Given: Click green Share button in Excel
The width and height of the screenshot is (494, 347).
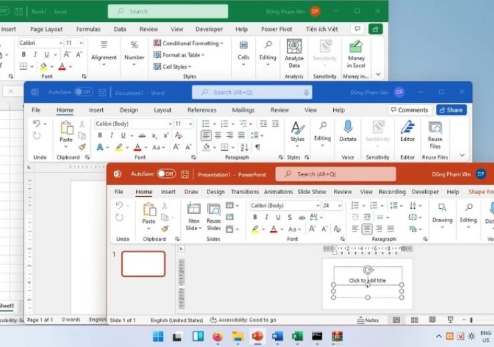Looking at the screenshot, I should (375, 29).
